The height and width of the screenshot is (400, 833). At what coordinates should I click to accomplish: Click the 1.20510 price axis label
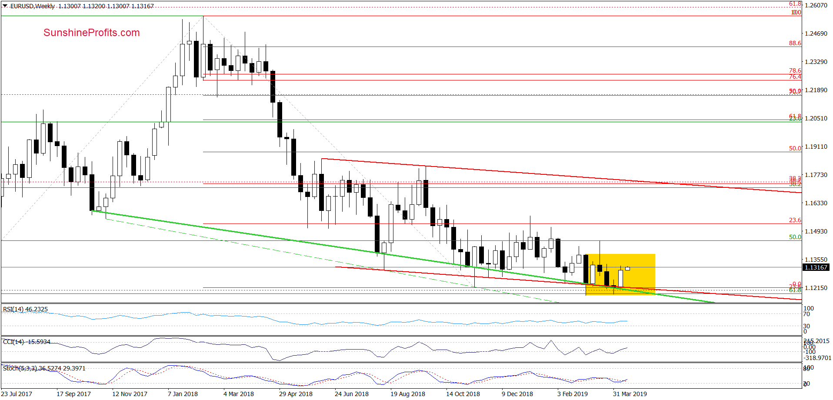pos(816,118)
